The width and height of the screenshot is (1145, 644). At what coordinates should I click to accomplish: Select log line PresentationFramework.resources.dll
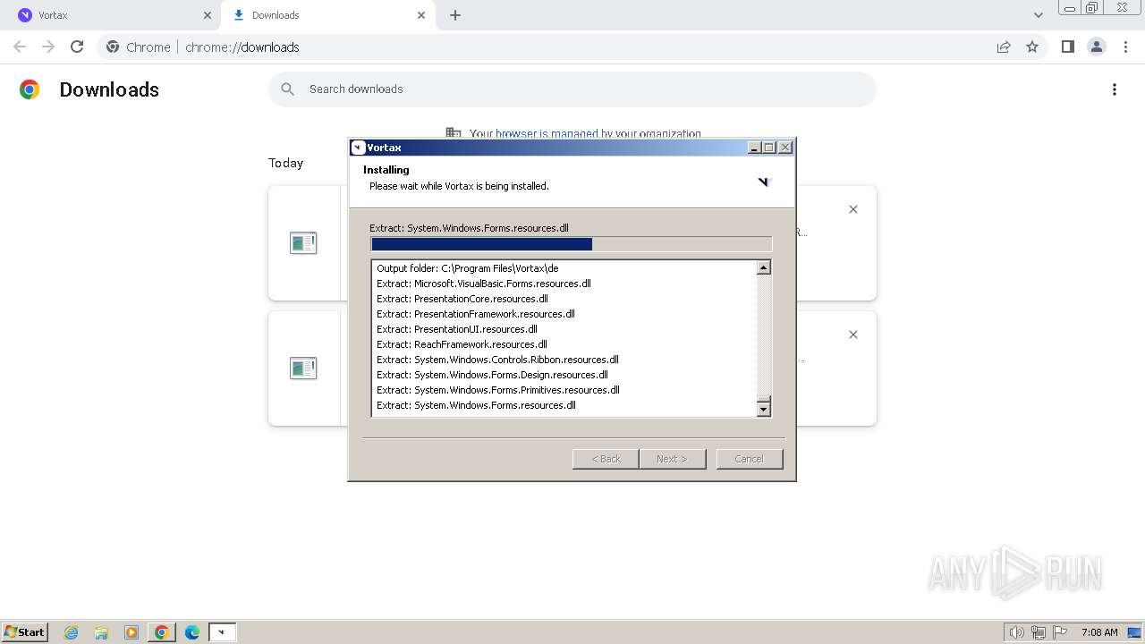tap(476, 314)
